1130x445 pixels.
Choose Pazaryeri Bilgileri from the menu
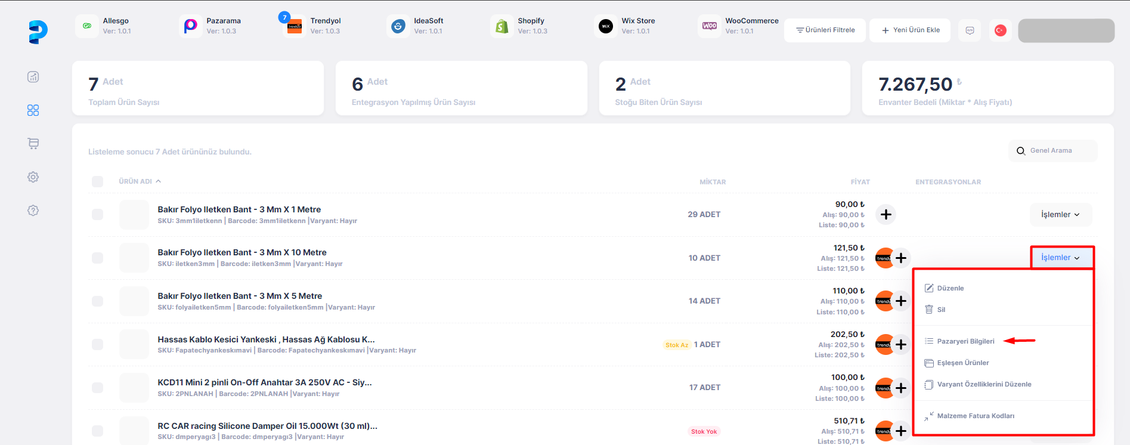coord(965,341)
